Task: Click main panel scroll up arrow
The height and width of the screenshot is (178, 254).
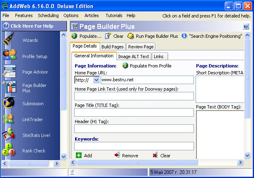Action: click(x=247, y=35)
